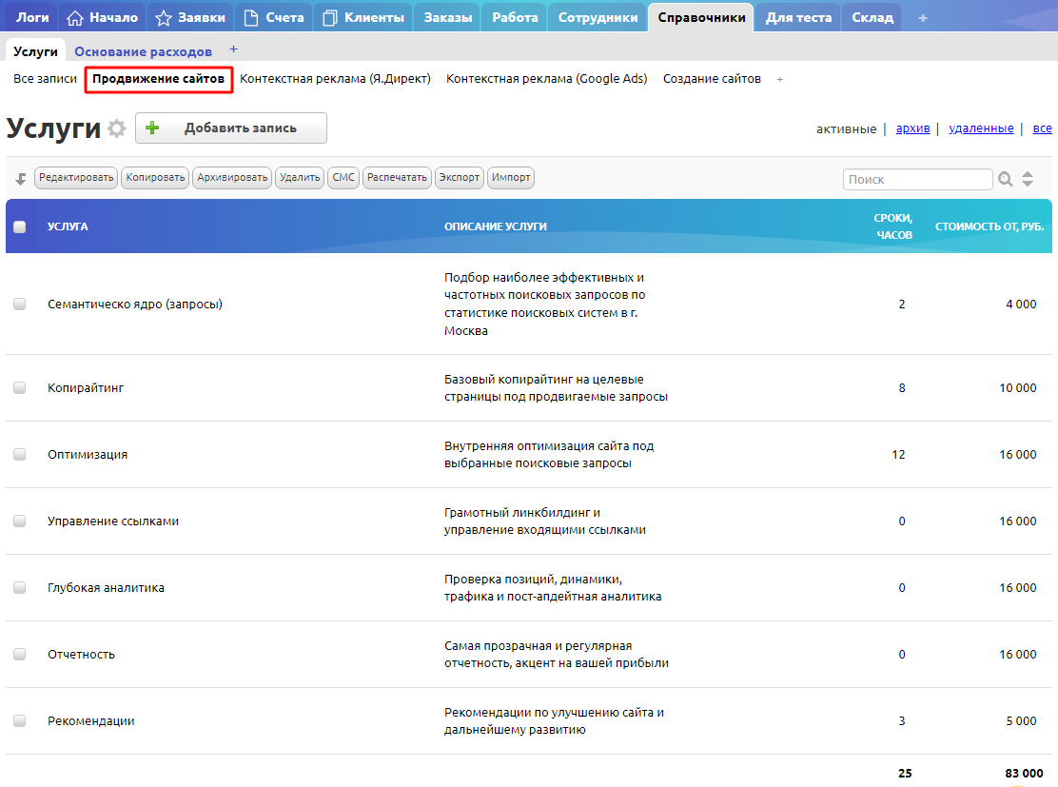The width and height of the screenshot is (1058, 787).
Task: Open the Начало tab with home icon
Action: (103, 17)
